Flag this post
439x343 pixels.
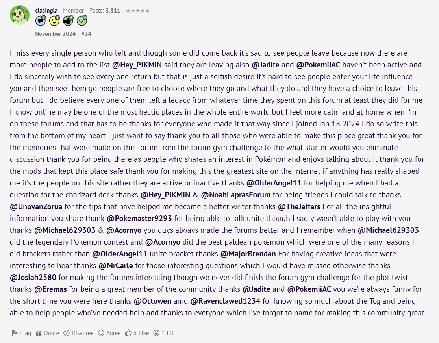(x=21, y=333)
